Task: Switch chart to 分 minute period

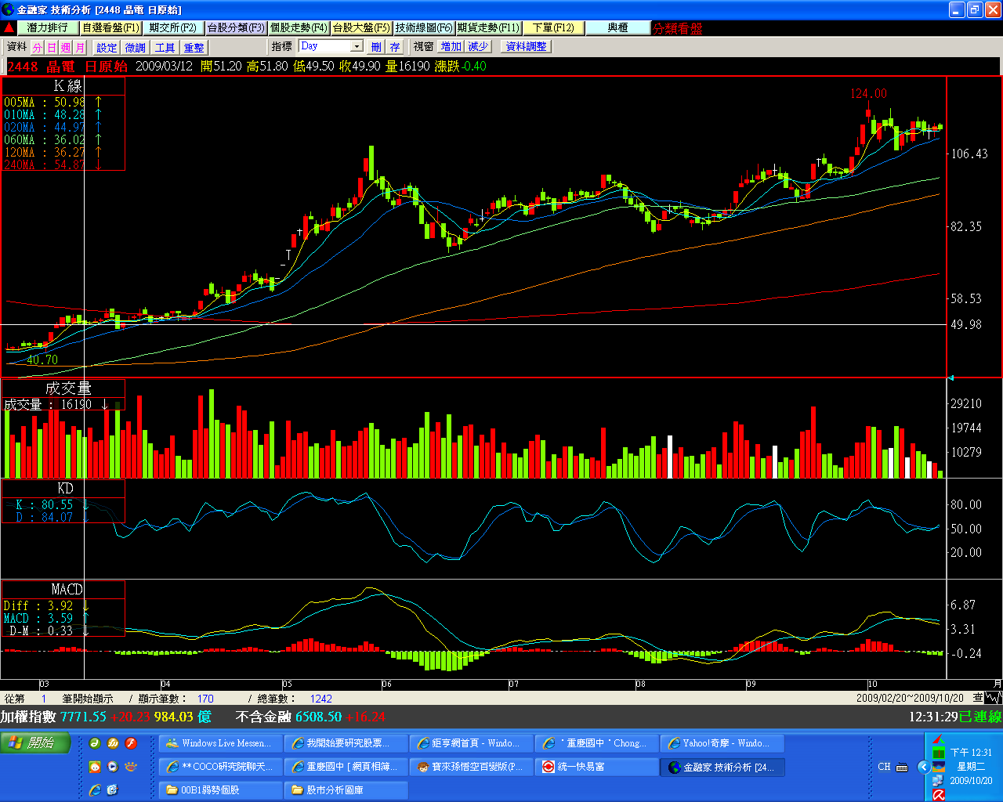Action: click(38, 47)
